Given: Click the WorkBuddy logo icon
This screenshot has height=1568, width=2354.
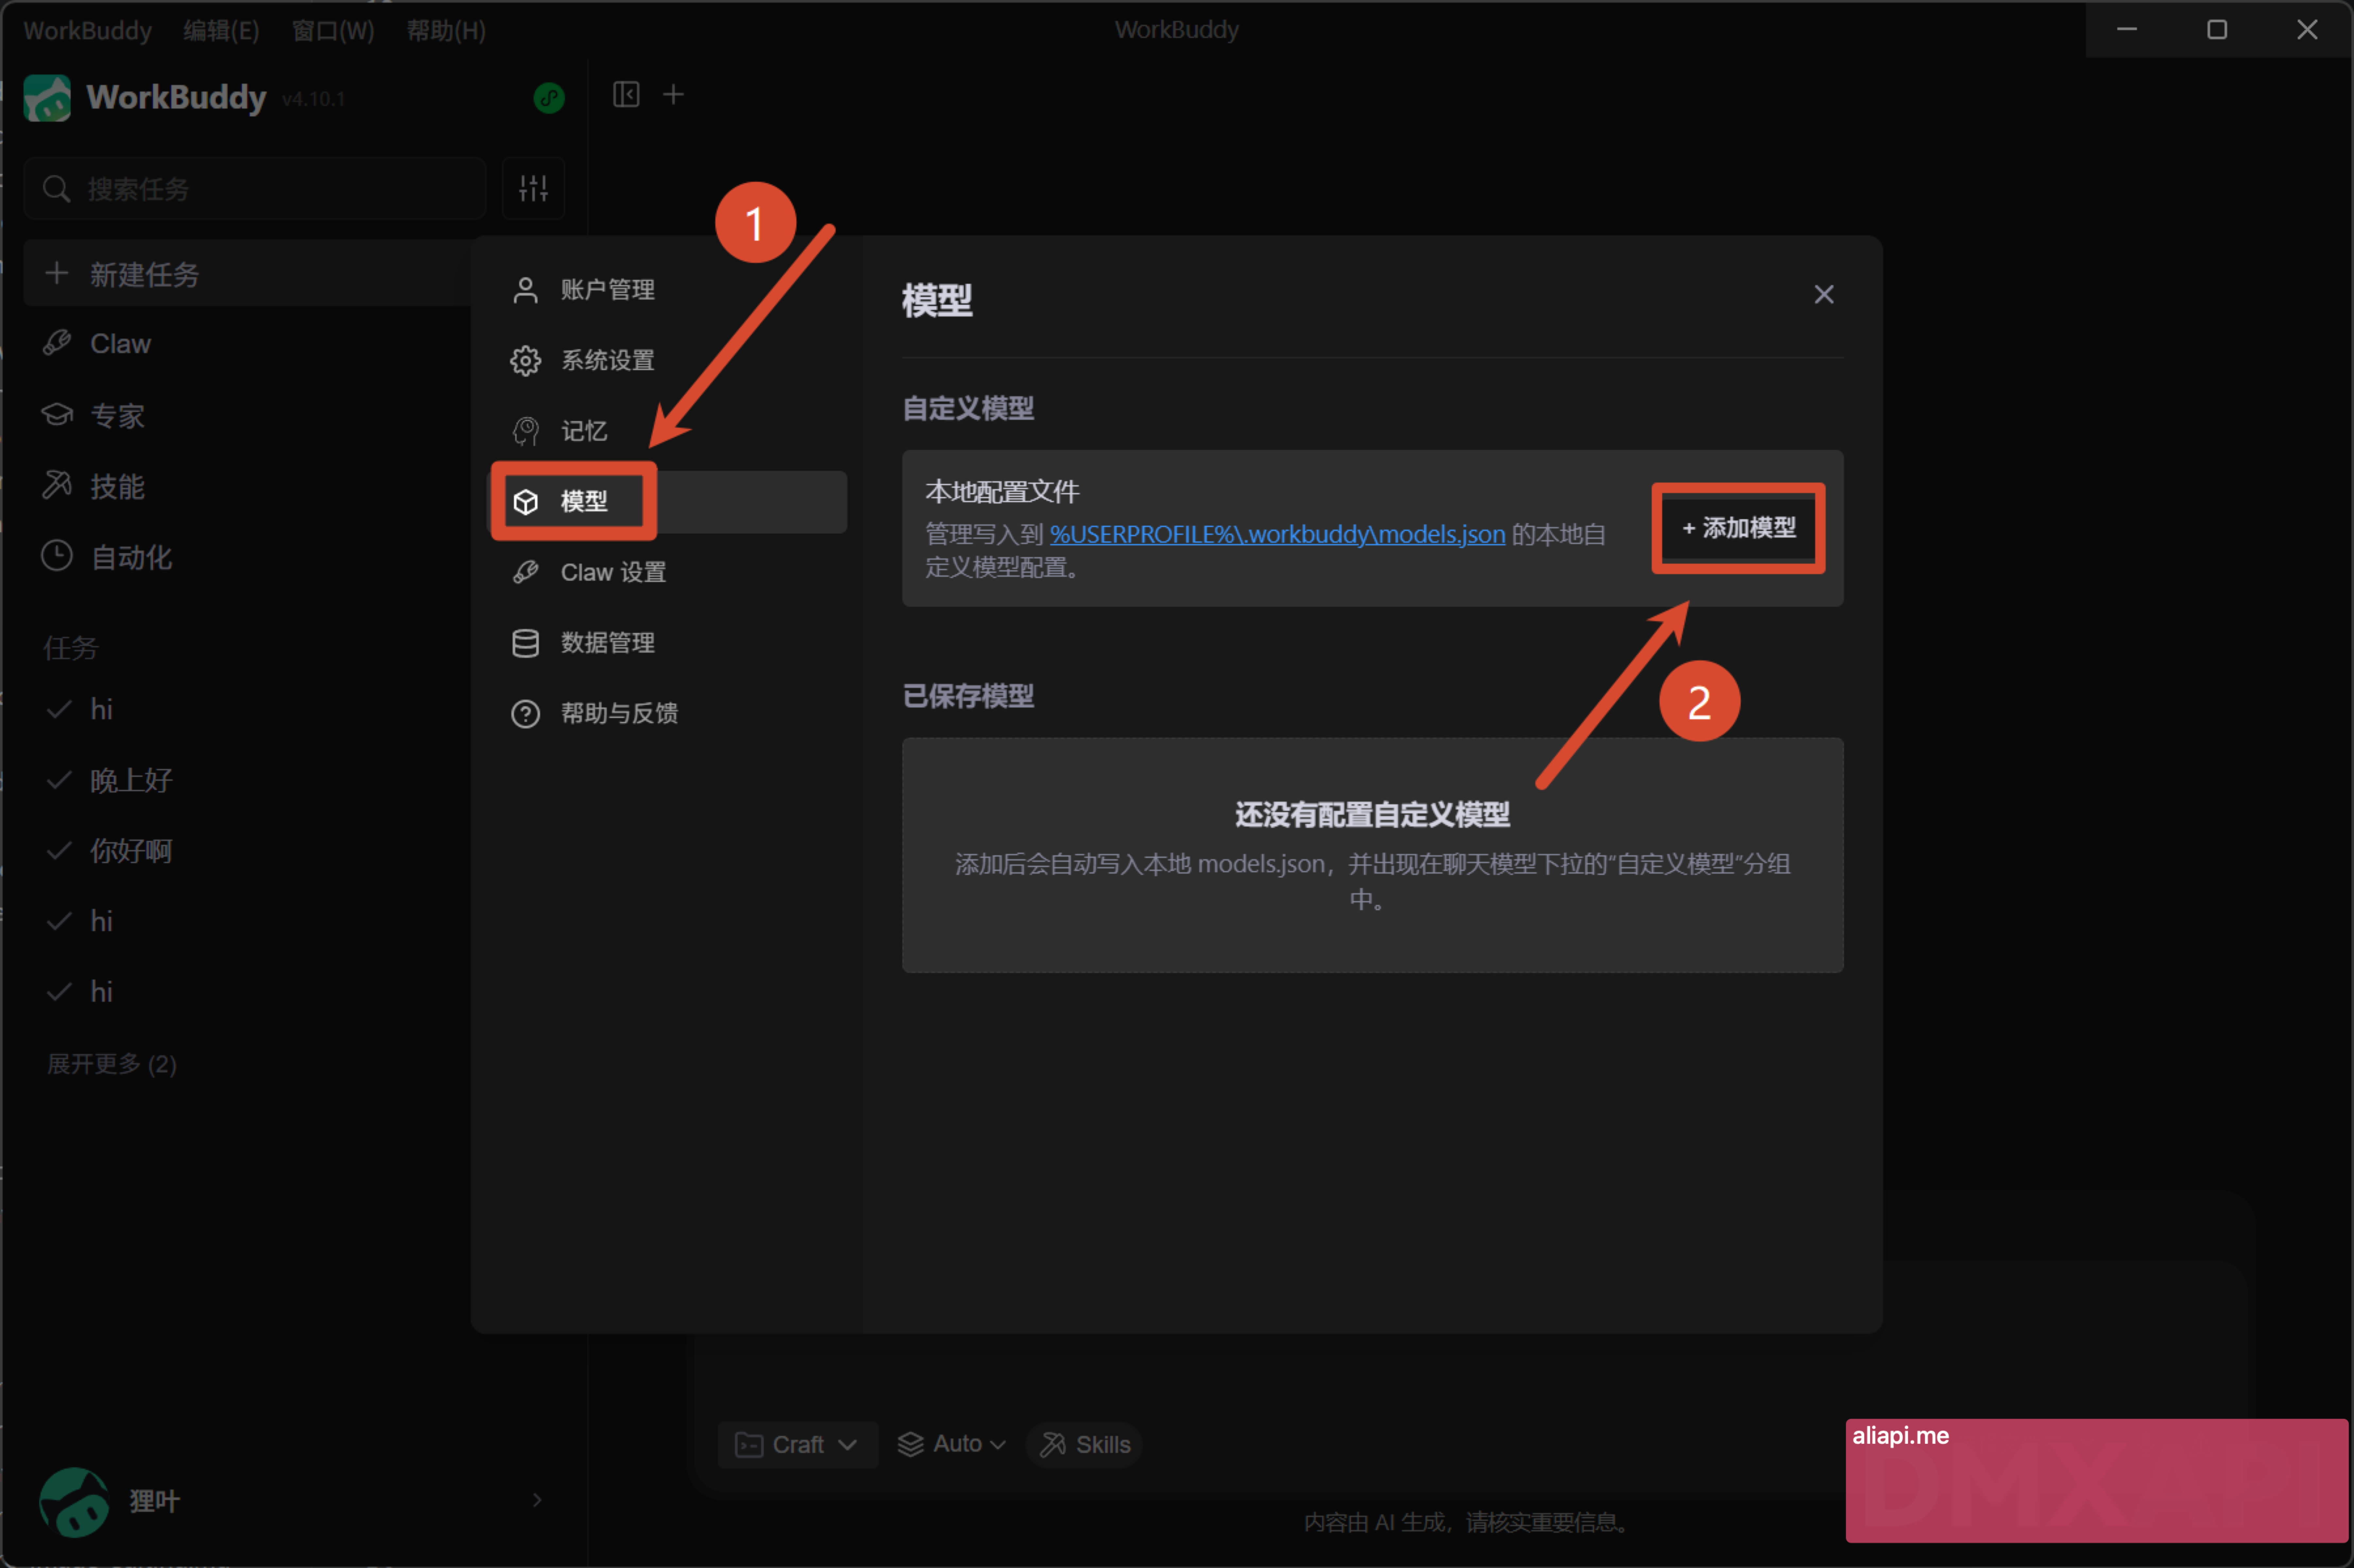Looking at the screenshot, I should [47, 98].
